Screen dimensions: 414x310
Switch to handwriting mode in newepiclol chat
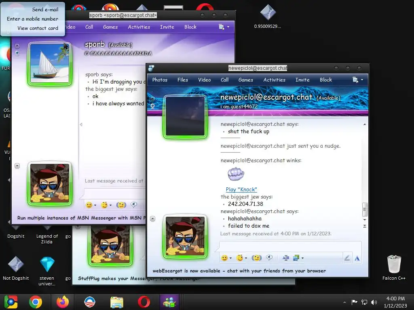(x=347, y=258)
